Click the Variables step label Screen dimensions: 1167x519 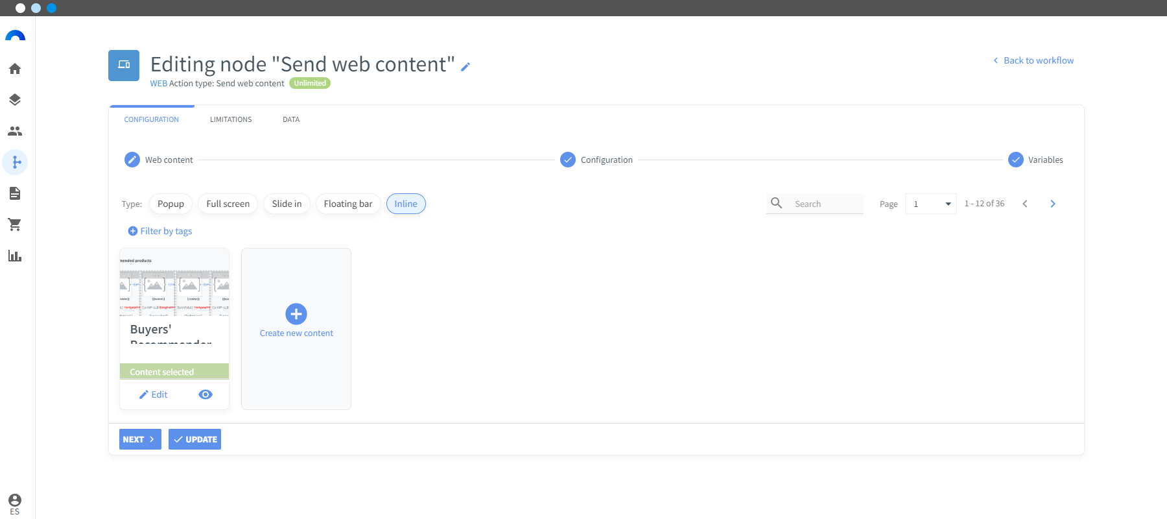coord(1046,160)
